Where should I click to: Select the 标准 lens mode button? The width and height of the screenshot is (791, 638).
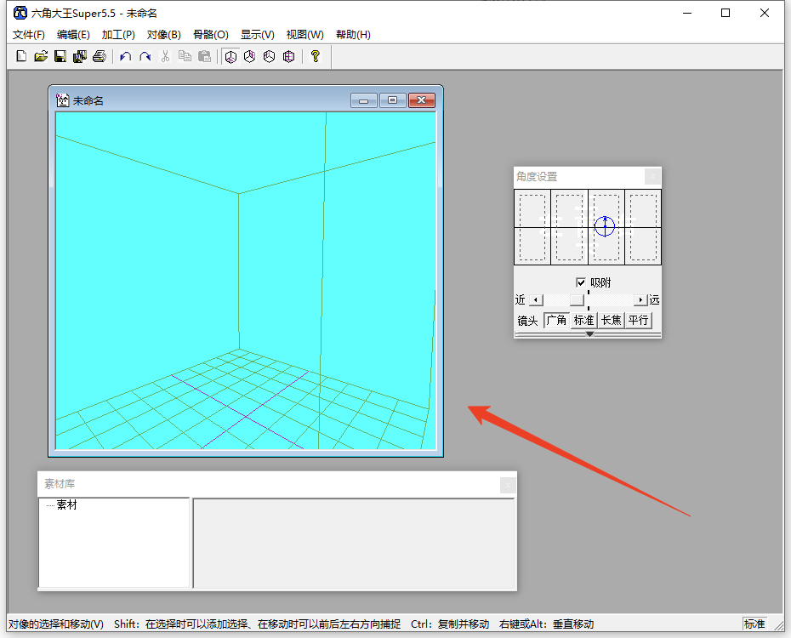click(x=583, y=321)
